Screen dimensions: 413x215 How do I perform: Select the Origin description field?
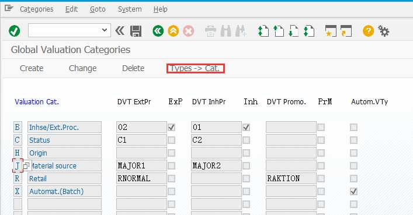64,153
